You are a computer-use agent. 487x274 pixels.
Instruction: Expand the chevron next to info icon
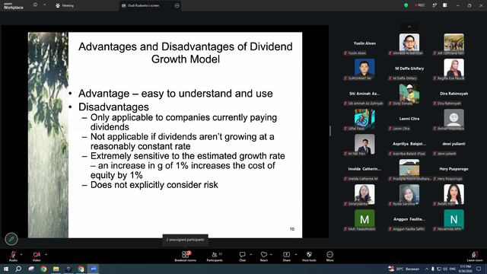(44, 5)
